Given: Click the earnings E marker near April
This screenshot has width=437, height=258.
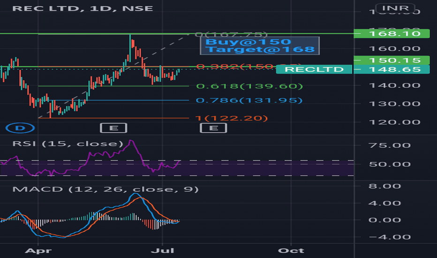Looking at the screenshot, I should [x=113, y=128].
